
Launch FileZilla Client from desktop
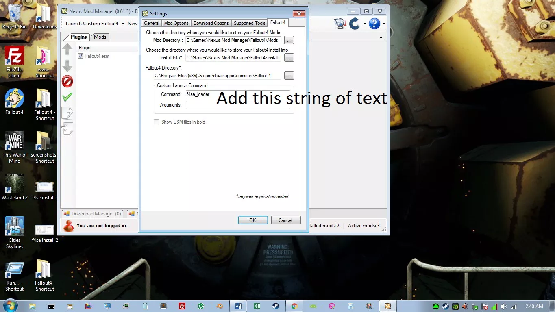(x=15, y=62)
